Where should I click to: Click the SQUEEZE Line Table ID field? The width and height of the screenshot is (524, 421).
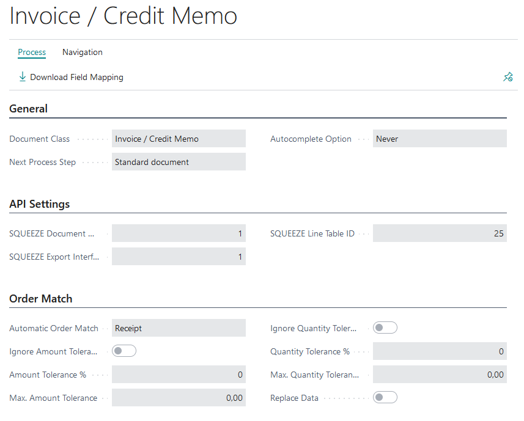coord(439,233)
